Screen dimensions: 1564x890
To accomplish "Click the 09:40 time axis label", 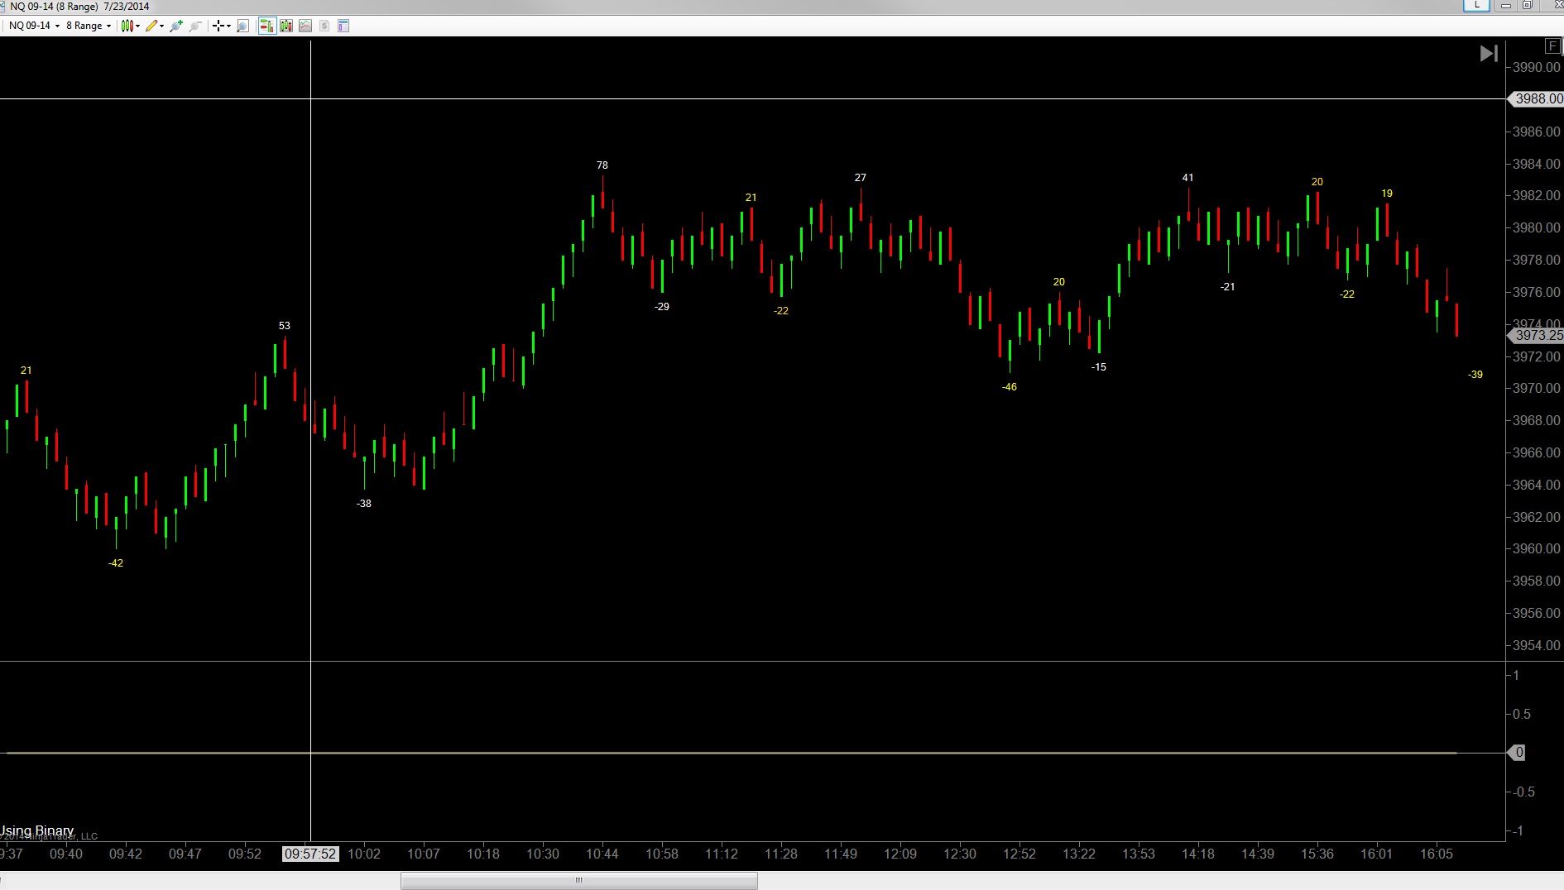I will pos(66,854).
